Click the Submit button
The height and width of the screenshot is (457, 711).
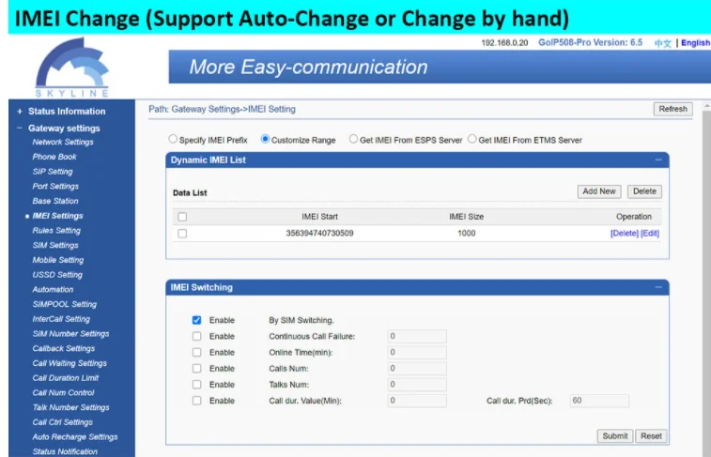pyautogui.click(x=614, y=436)
